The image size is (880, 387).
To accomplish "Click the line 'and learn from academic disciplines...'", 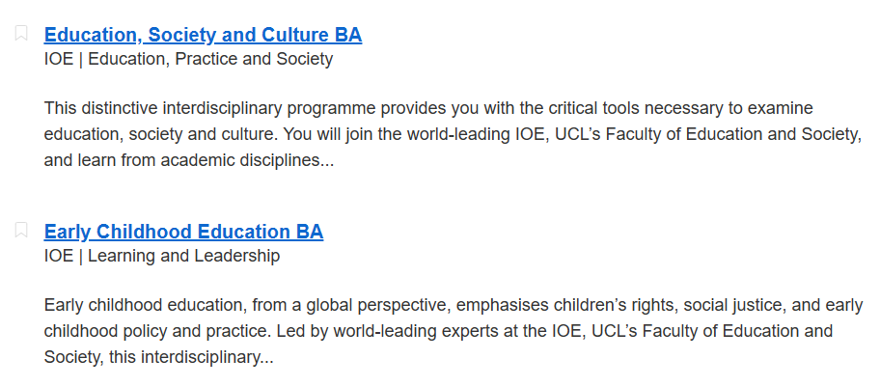I will (188, 160).
